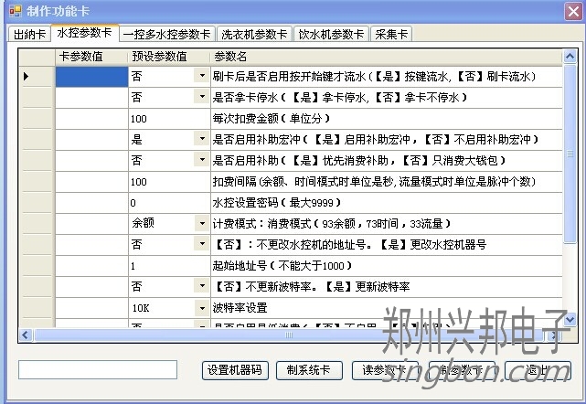
Task: Click the app icon in the title bar
Action: 9,9
